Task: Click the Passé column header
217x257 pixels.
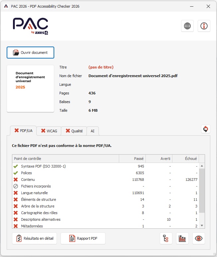Action: point(132,159)
